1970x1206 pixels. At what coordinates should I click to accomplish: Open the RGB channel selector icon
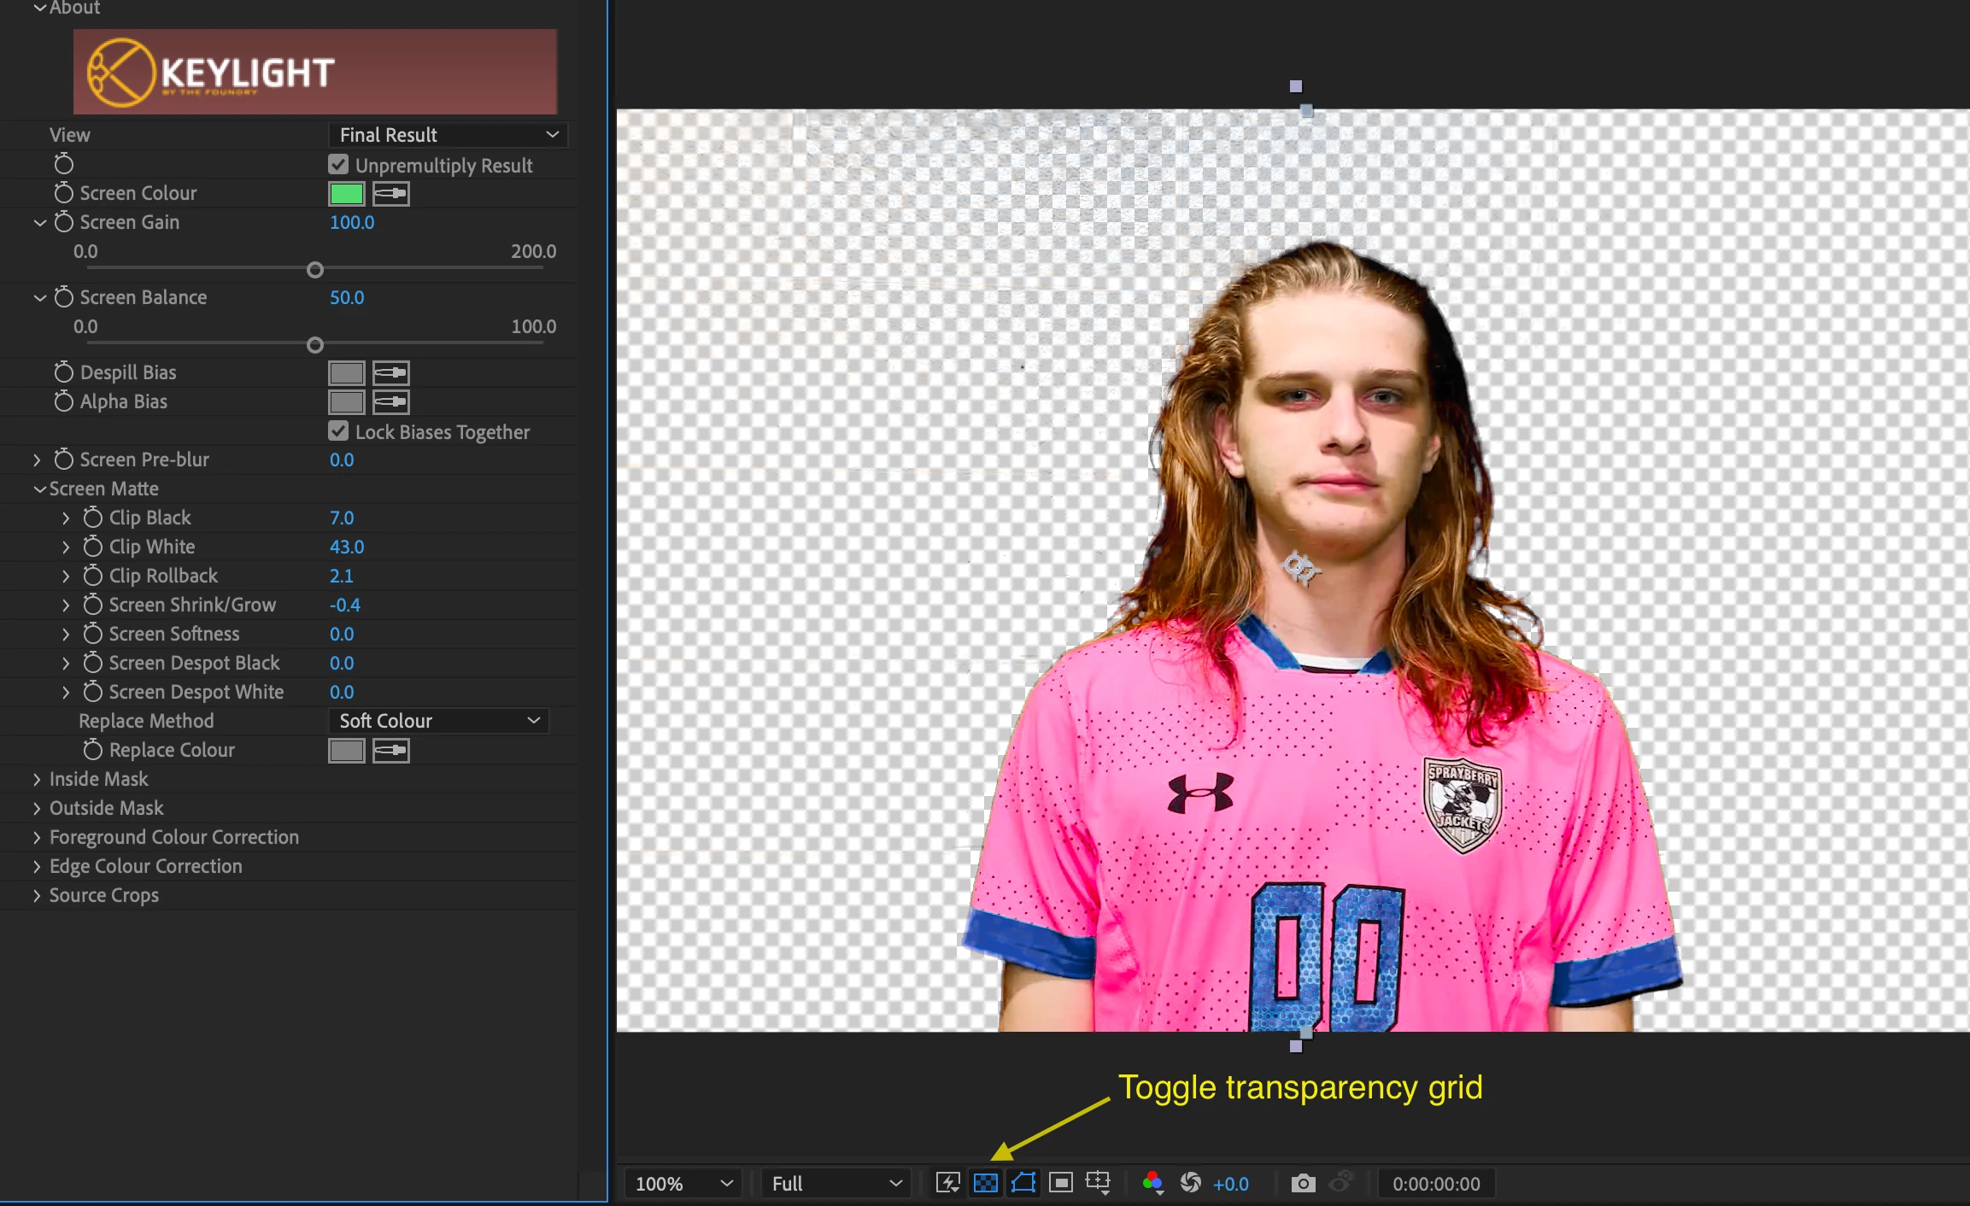coord(1152,1183)
